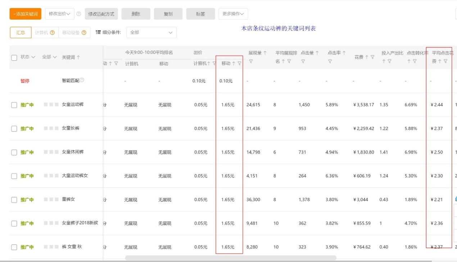Open the 点击量 filter funnel
The width and height of the screenshot is (457, 262).
303,61
